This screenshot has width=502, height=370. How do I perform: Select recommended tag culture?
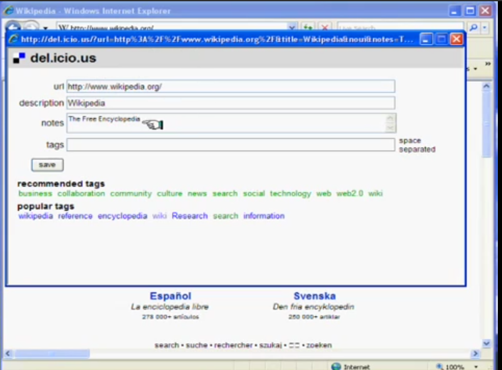(x=170, y=194)
